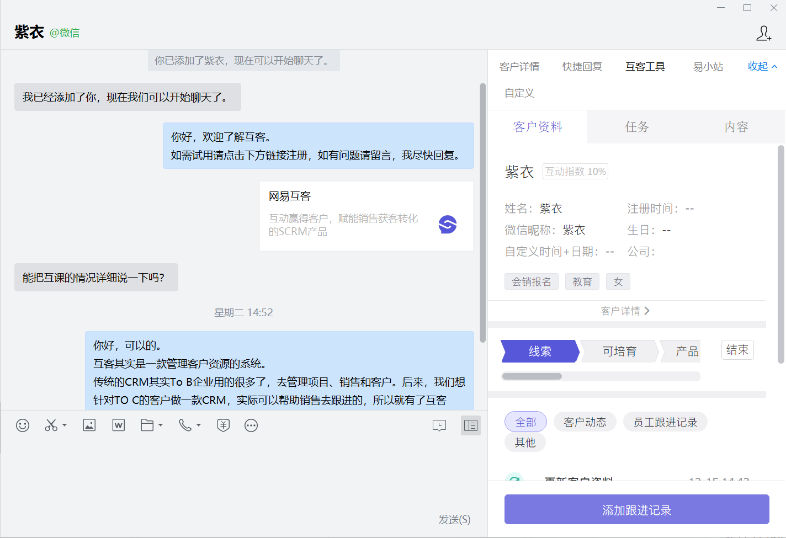Switch to 客户详情 tab

pos(519,67)
